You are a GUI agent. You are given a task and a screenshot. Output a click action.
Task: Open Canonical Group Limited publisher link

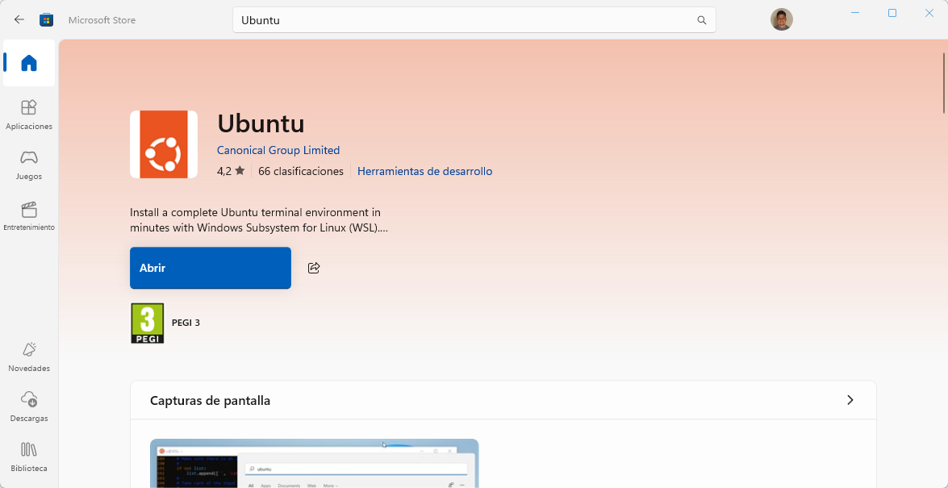coord(278,150)
